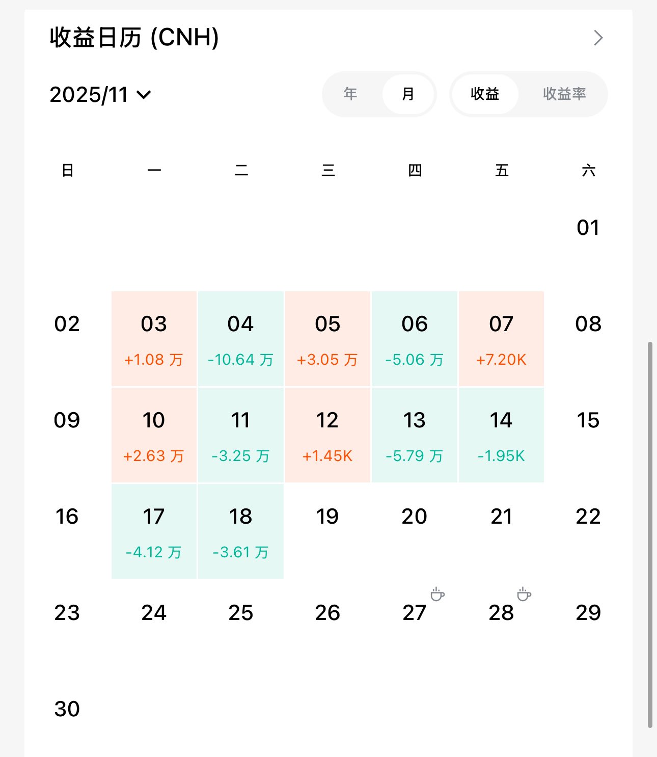Open the earnings calendar detail arrow
This screenshot has width=657, height=757.
598,38
